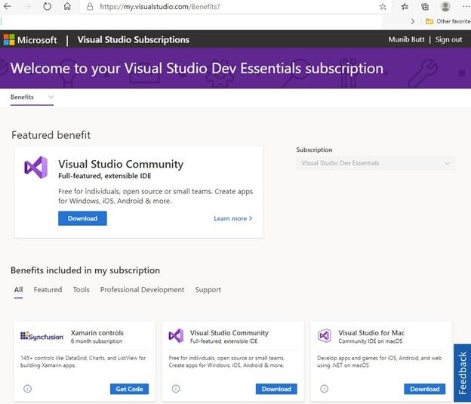471x404 pixels.
Task: Select the Professional Development tab
Action: pos(142,289)
